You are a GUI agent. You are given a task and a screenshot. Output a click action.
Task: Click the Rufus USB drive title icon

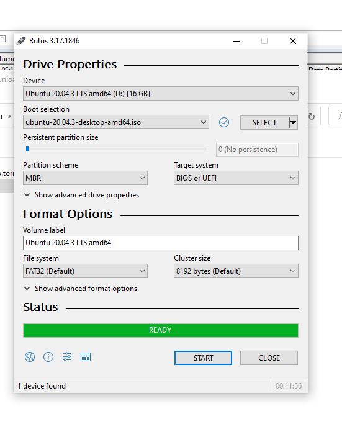[x=21, y=41]
